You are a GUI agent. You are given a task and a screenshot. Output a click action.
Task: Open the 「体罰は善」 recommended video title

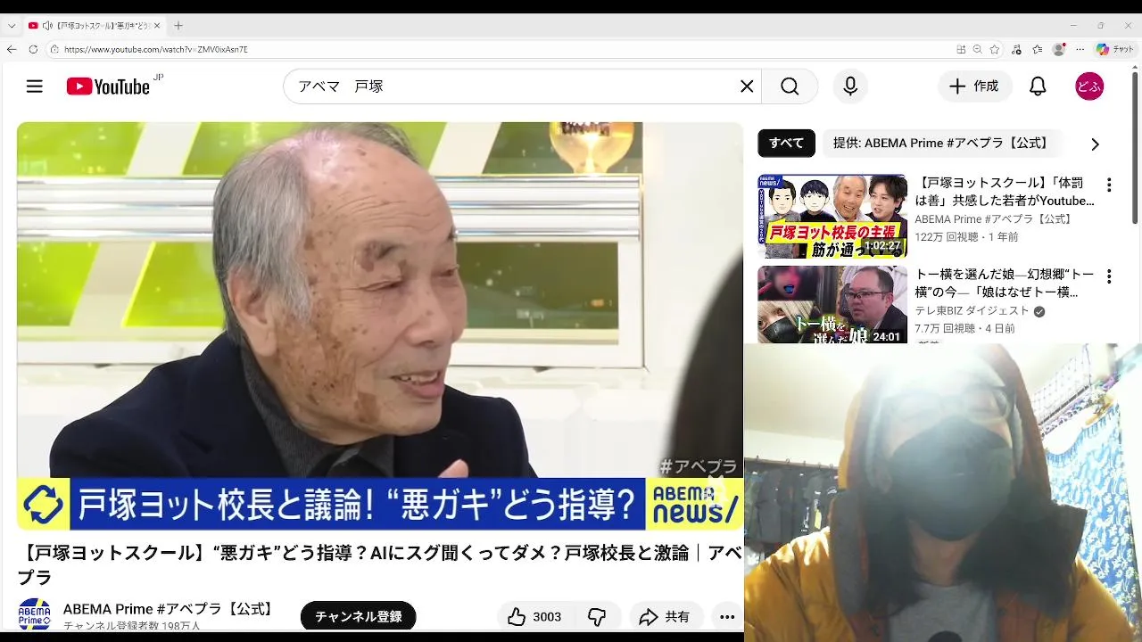[1005, 192]
